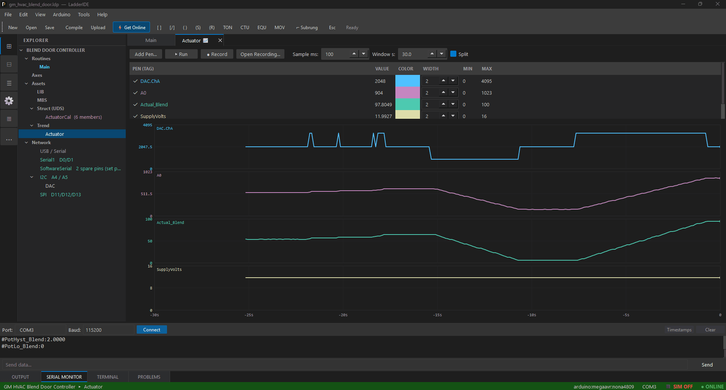Add a Subrung from toolbar

coord(307,28)
